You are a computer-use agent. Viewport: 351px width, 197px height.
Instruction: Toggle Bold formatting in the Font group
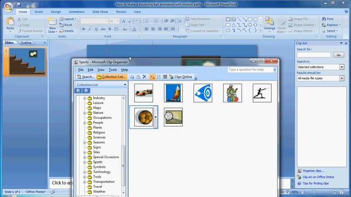(83, 29)
